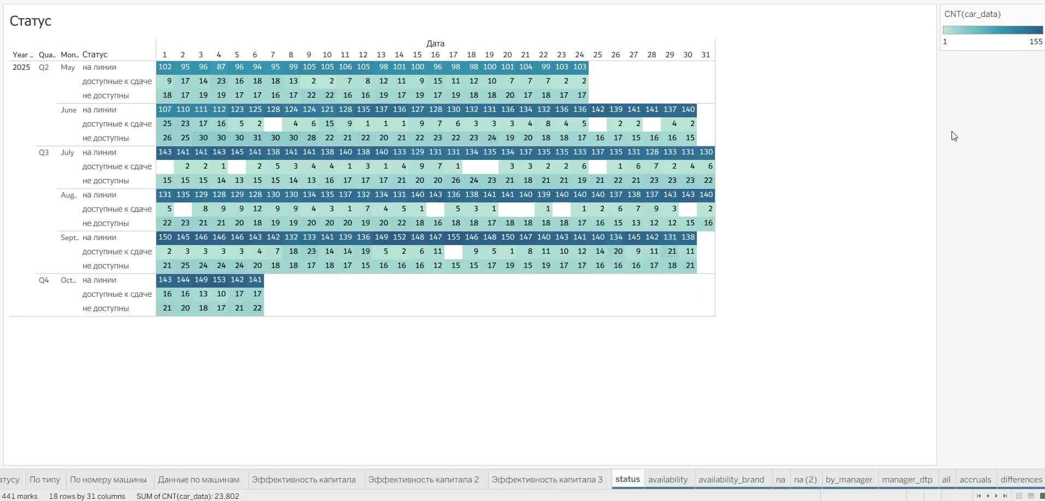Go to next sheet tab arrow
This screenshot has height=501, width=1045.
pyautogui.click(x=996, y=496)
